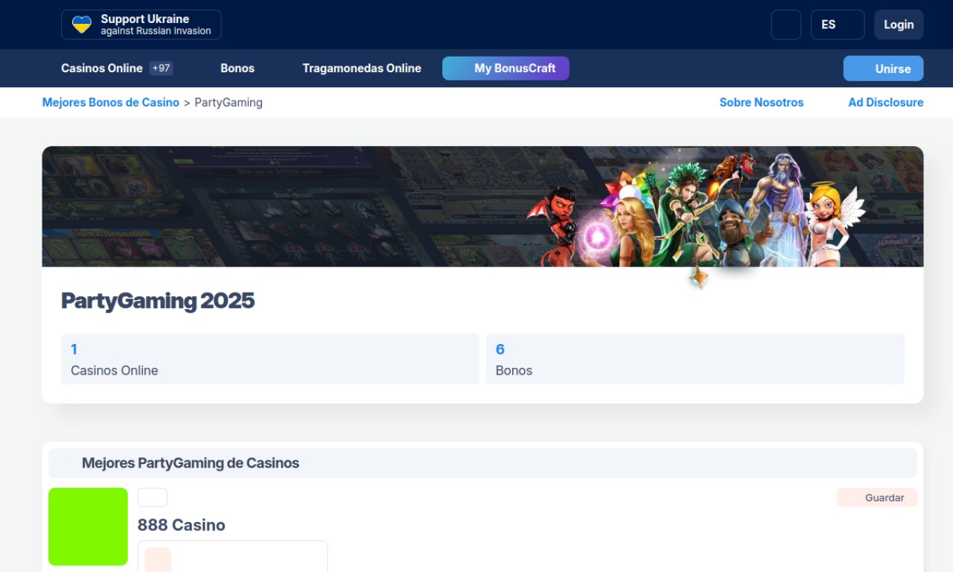Click the 888 Casino title
This screenshot has height=572, width=953.
pos(182,525)
